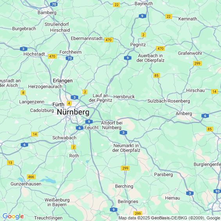Open the Map data copyright link
221x221 pixels.
(169, 218)
